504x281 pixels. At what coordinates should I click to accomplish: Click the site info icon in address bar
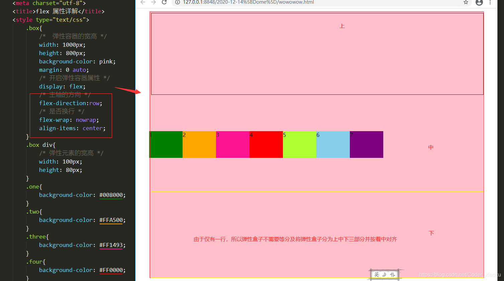click(x=178, y=2)
